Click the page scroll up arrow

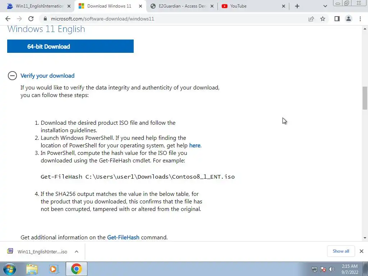(365, 29)
